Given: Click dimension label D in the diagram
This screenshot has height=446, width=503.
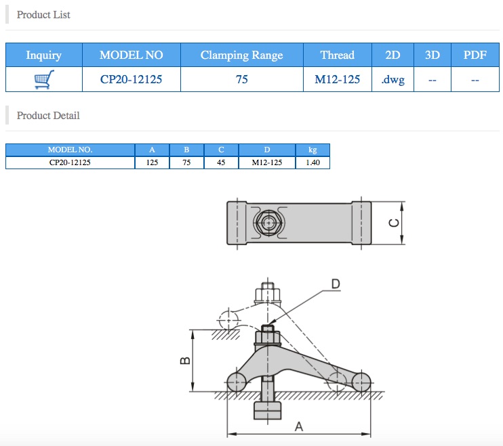Looking at the screenshot, I should point(335,284).
